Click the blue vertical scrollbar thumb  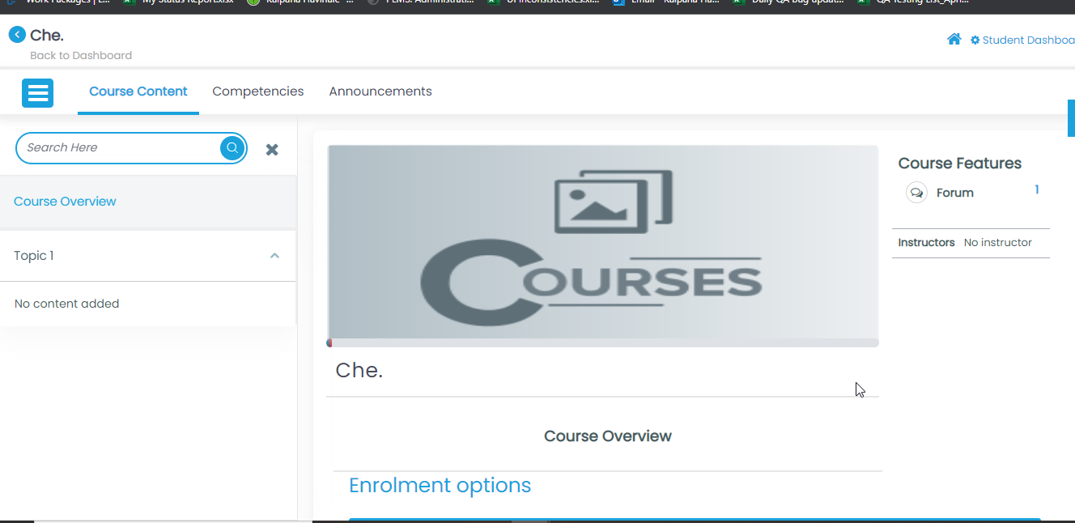[1071, 118]
